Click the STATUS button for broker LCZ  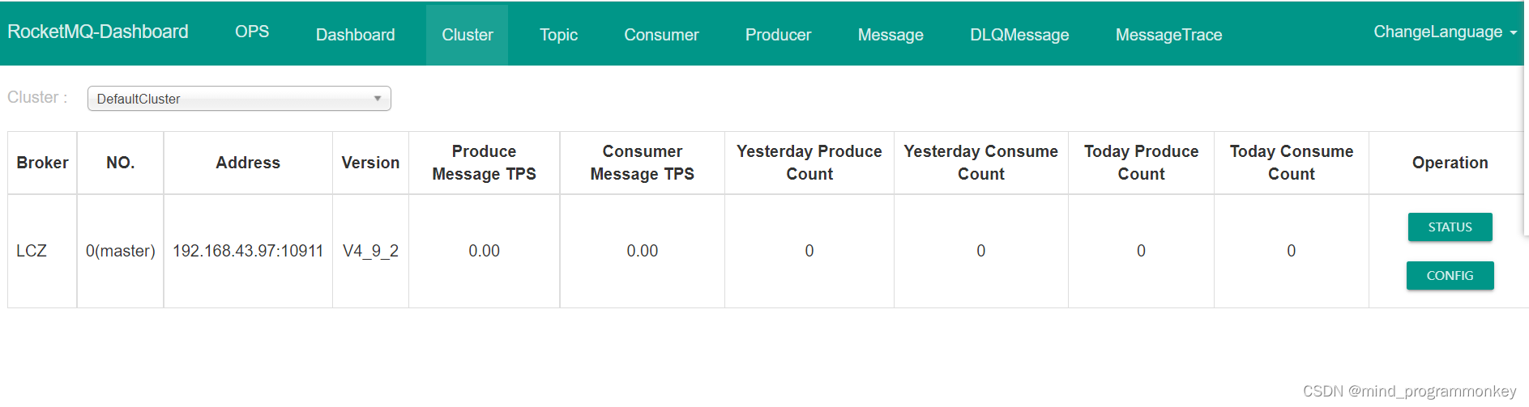(1450, 227)
